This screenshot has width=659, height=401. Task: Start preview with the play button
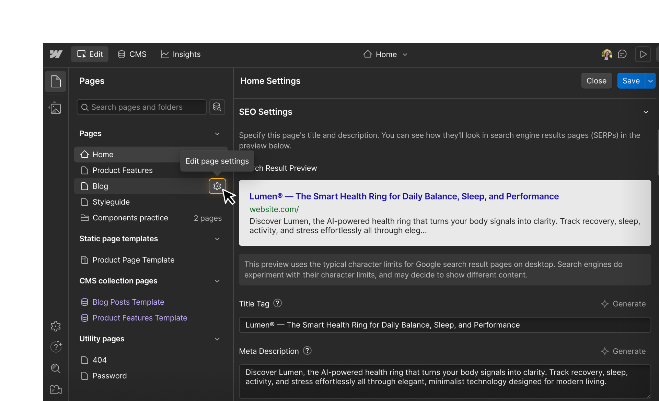tap(643, 54)
